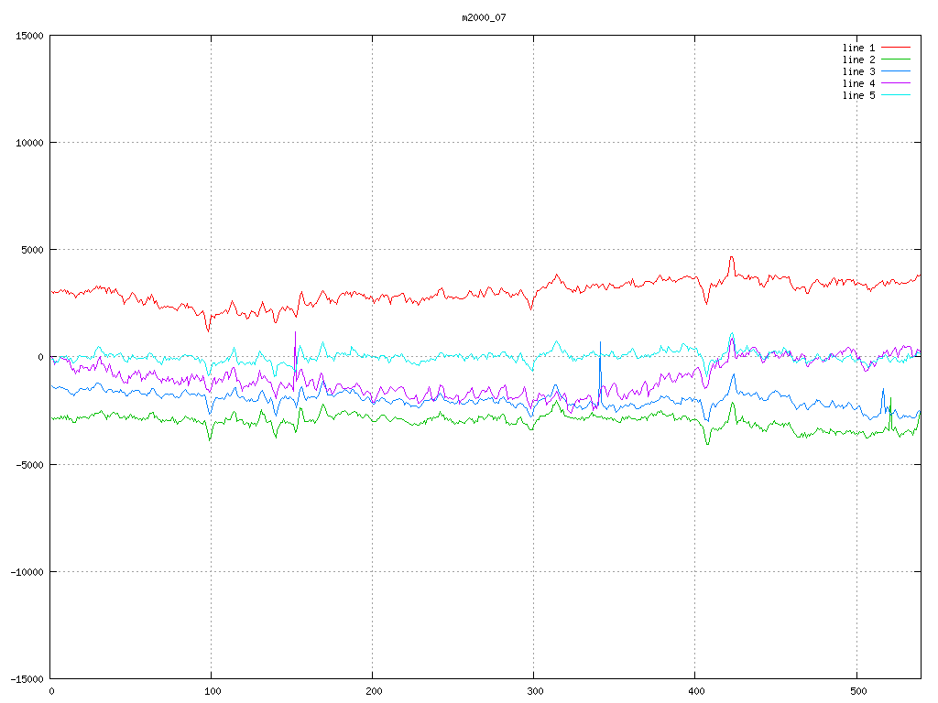
Task: Click the red sample next to line 1
Action: pos(896,48)
